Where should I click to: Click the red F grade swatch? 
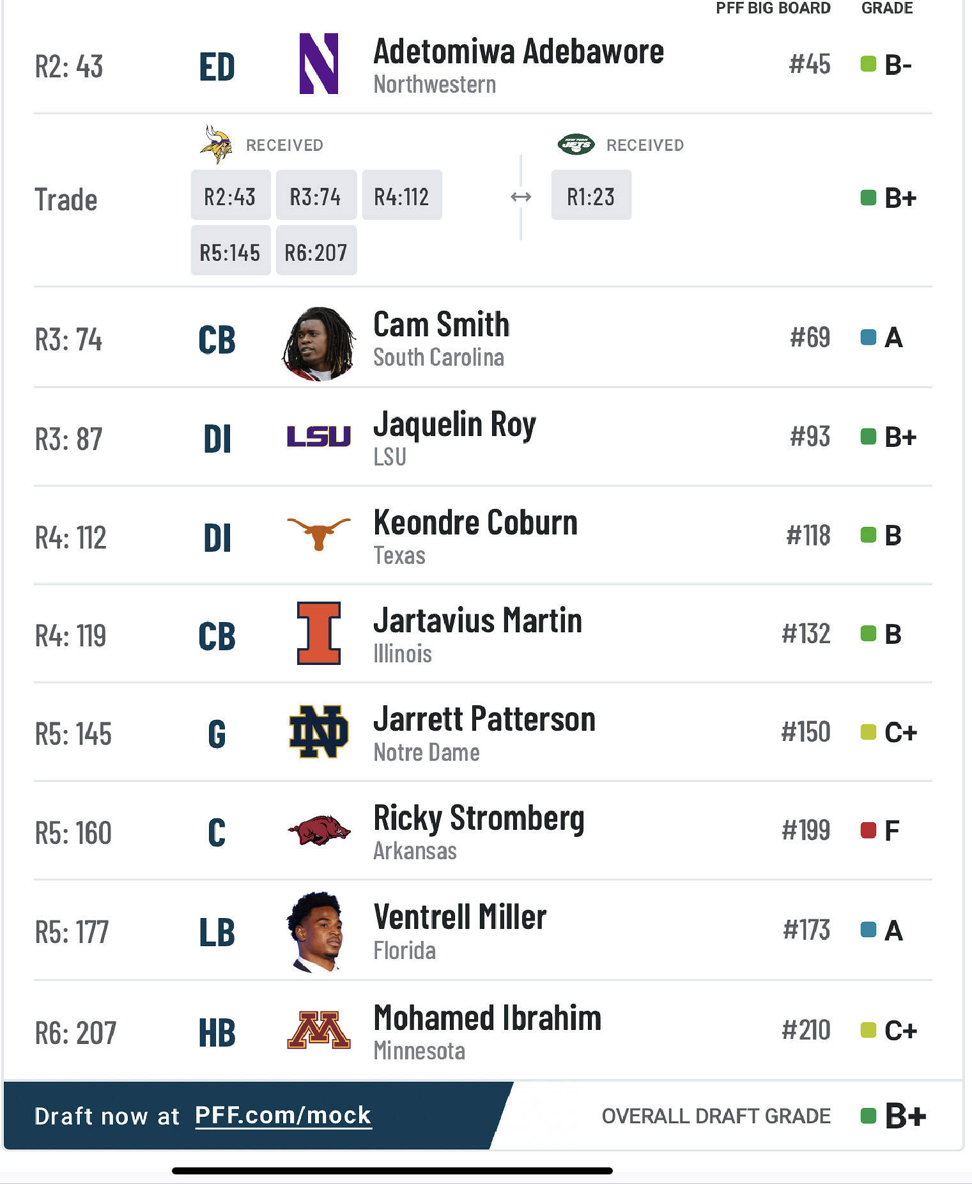pos(868,830)
